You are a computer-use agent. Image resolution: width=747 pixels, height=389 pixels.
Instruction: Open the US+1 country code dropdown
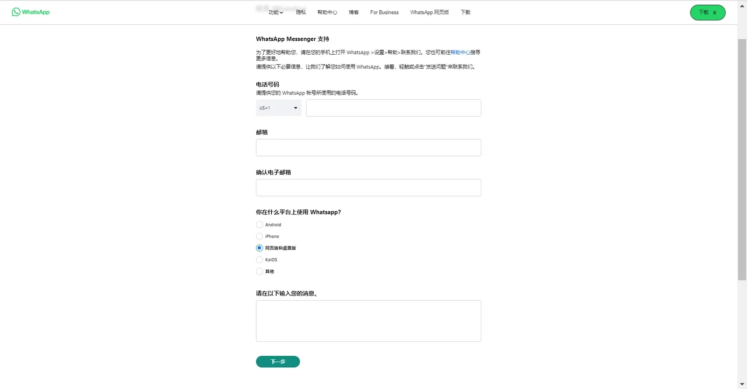pos(278,108)
